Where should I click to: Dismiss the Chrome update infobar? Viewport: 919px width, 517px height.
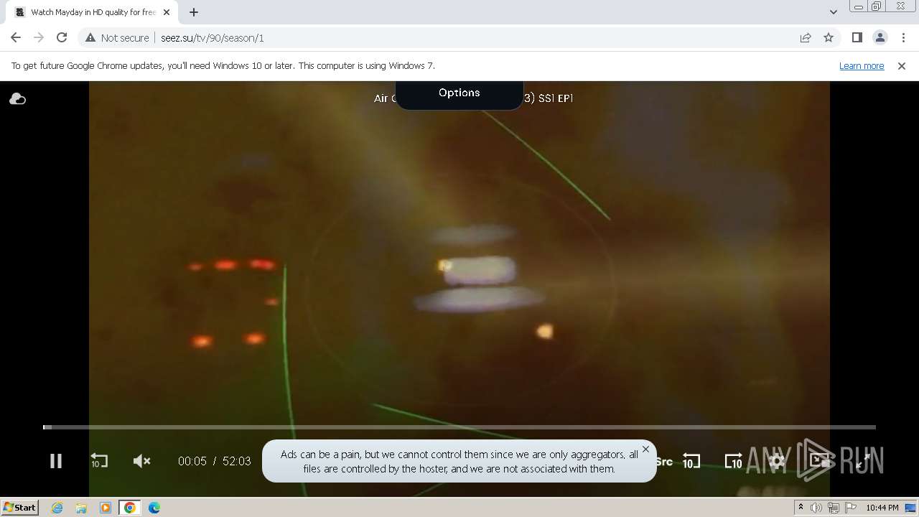coord(902,65)
